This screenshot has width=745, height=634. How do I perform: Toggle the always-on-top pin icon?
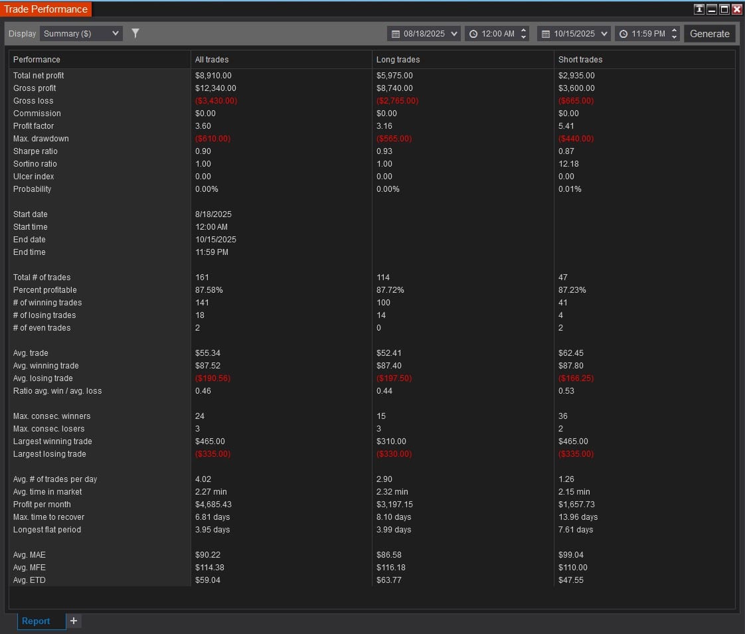point(699,9)
